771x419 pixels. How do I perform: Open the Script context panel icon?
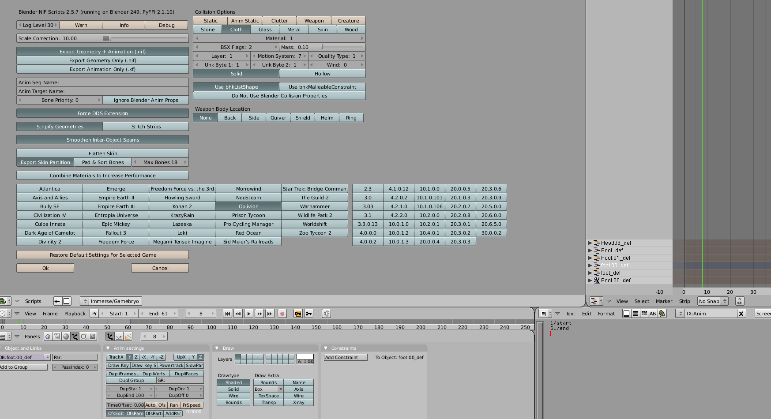click(57, 337)
